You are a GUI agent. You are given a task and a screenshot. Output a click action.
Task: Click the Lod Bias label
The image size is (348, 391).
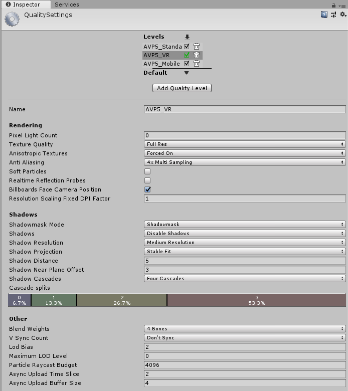pyautogui.click(x=21, y=347)
